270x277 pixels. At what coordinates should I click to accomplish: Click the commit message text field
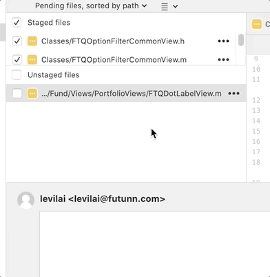pos(155,244)
